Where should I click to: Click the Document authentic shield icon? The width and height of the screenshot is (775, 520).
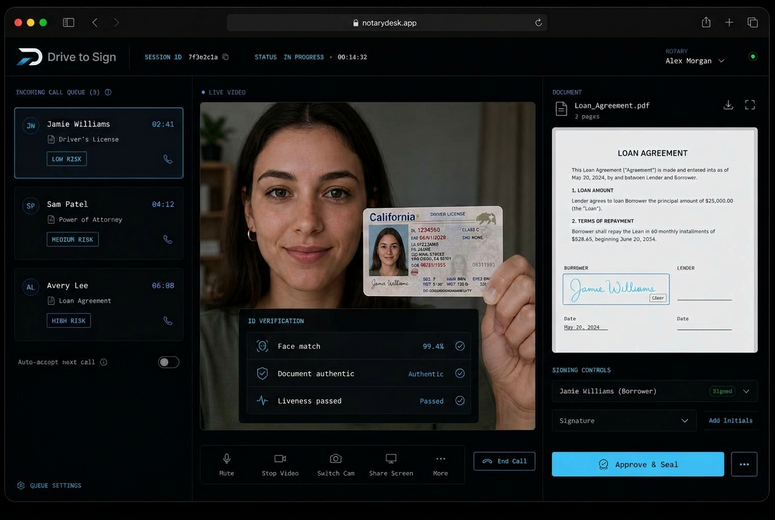(262, 373)
